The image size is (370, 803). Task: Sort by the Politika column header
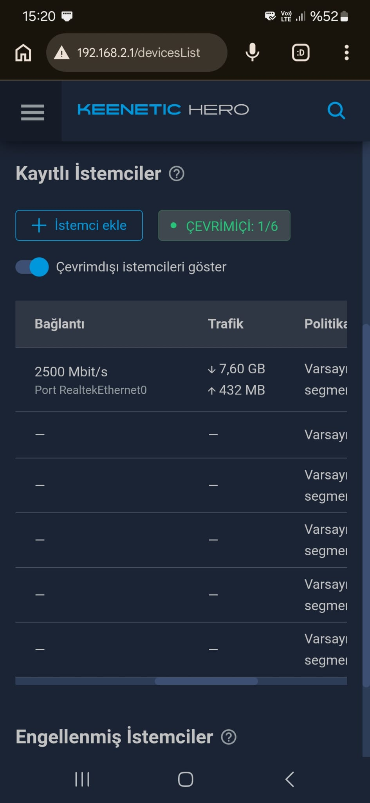(326, 324)
